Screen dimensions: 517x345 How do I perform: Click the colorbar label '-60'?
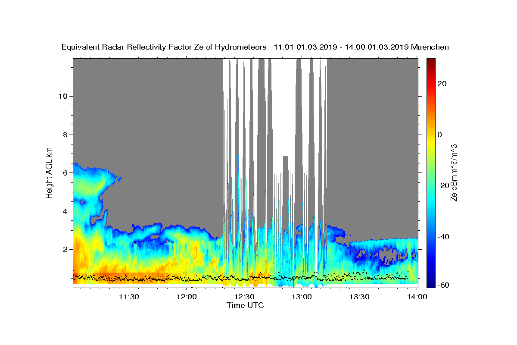(443, 285)
